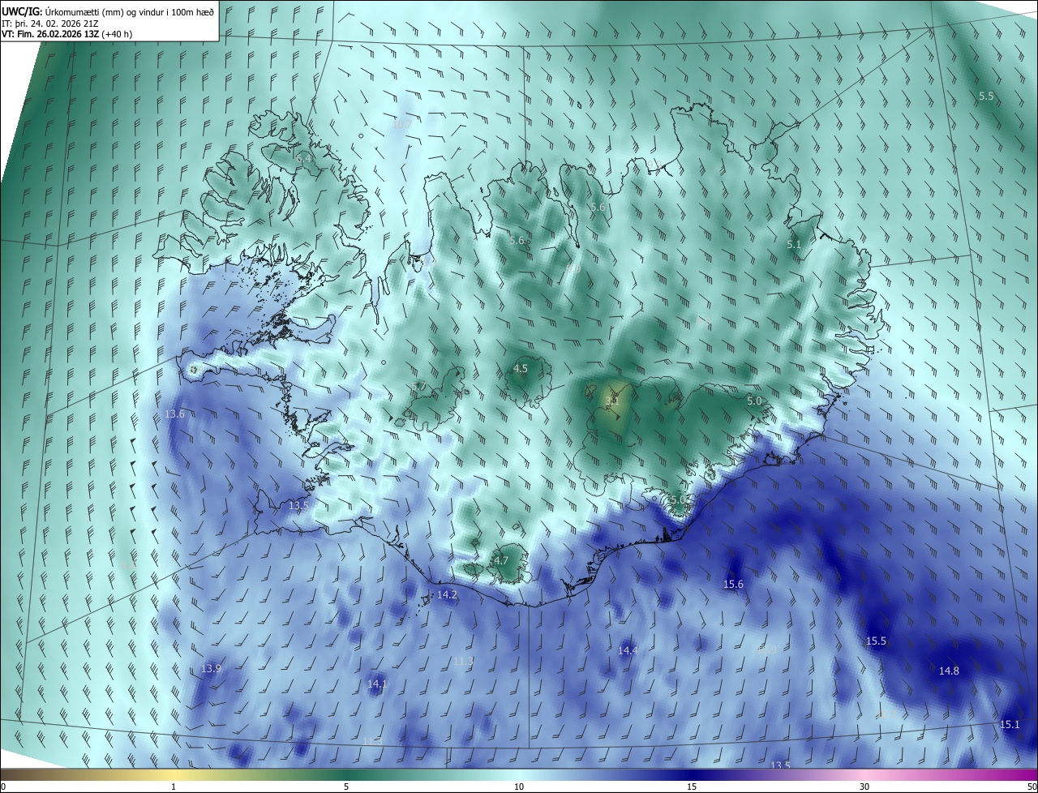Click the 15.6 value label on map
Screen dimensions: 1038x793
tap(733, 584)
